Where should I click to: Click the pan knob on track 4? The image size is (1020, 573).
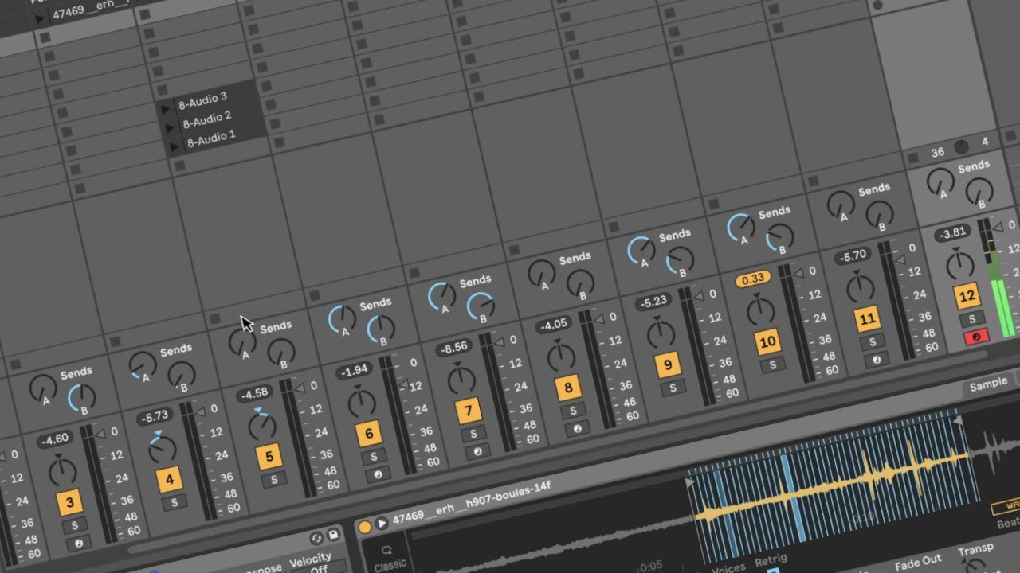pyautogui.click(x=162, y=450)
